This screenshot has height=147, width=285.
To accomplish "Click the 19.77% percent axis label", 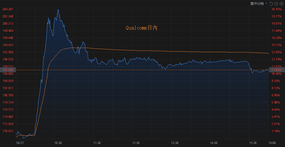I will (276, 16).
